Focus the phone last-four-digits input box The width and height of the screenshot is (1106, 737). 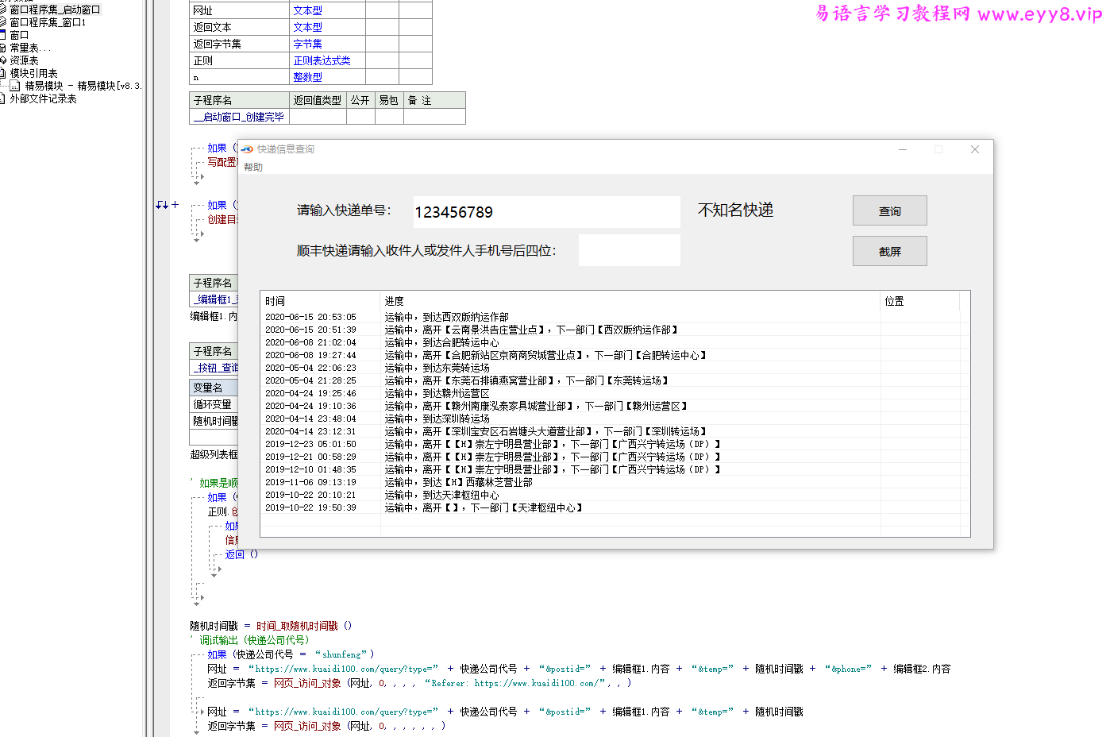tap(629, 250)
